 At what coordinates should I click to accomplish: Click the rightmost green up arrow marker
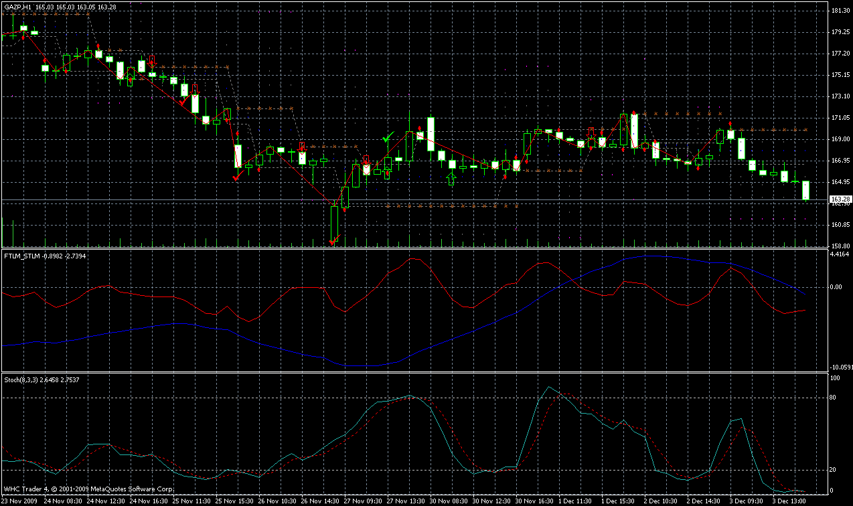[x=452, y=179]
